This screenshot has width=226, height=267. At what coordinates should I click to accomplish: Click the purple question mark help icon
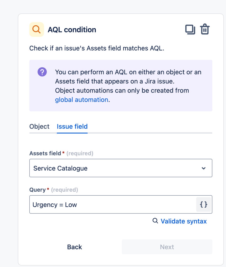[x=42, y=72]
